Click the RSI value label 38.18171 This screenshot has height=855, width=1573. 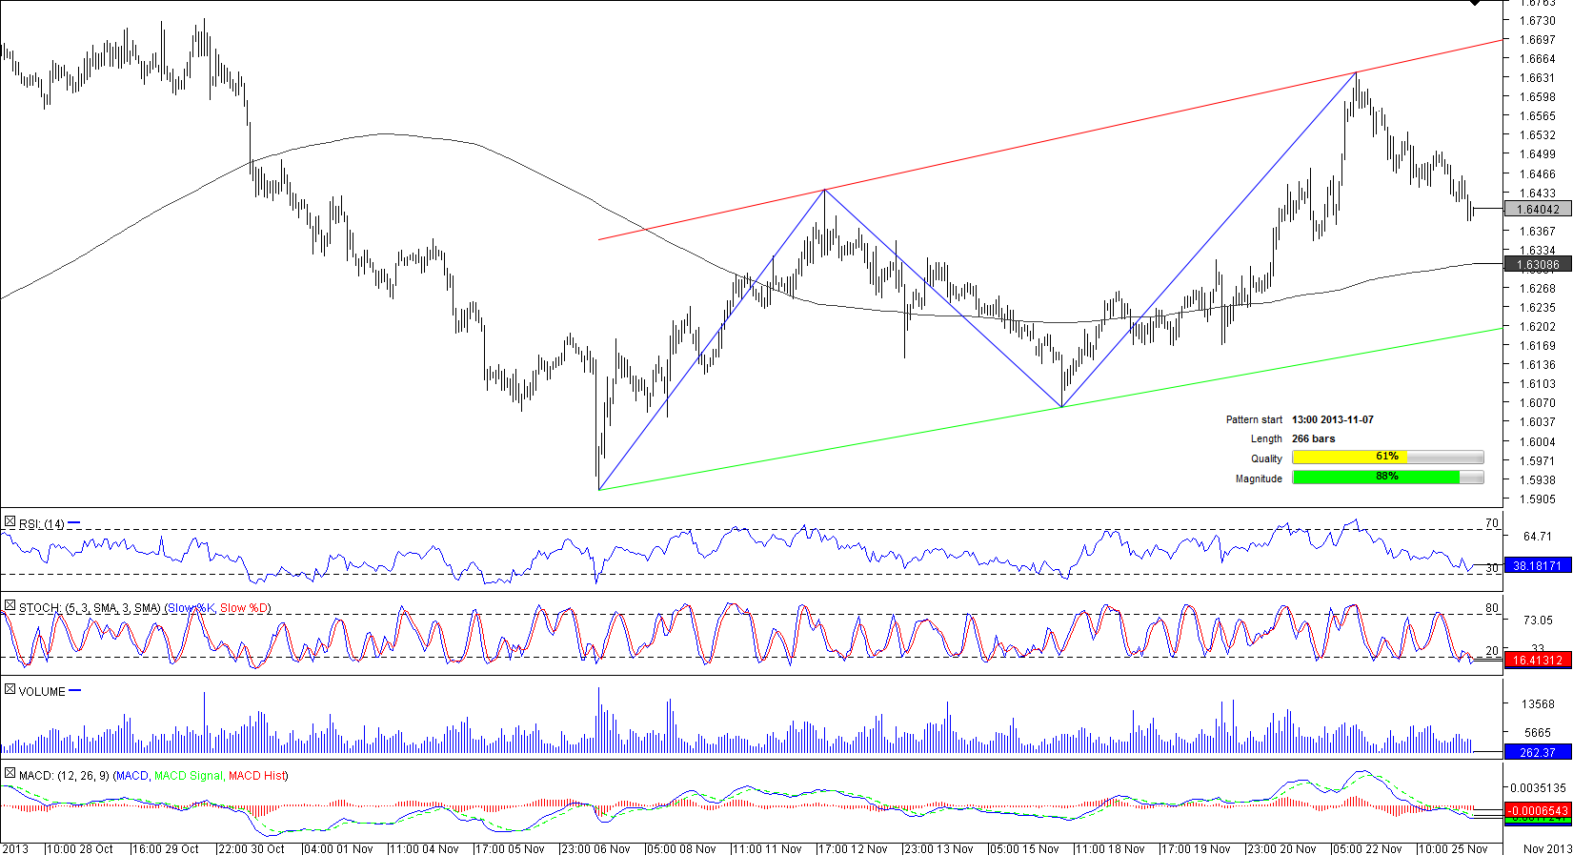coord(1538,566)
